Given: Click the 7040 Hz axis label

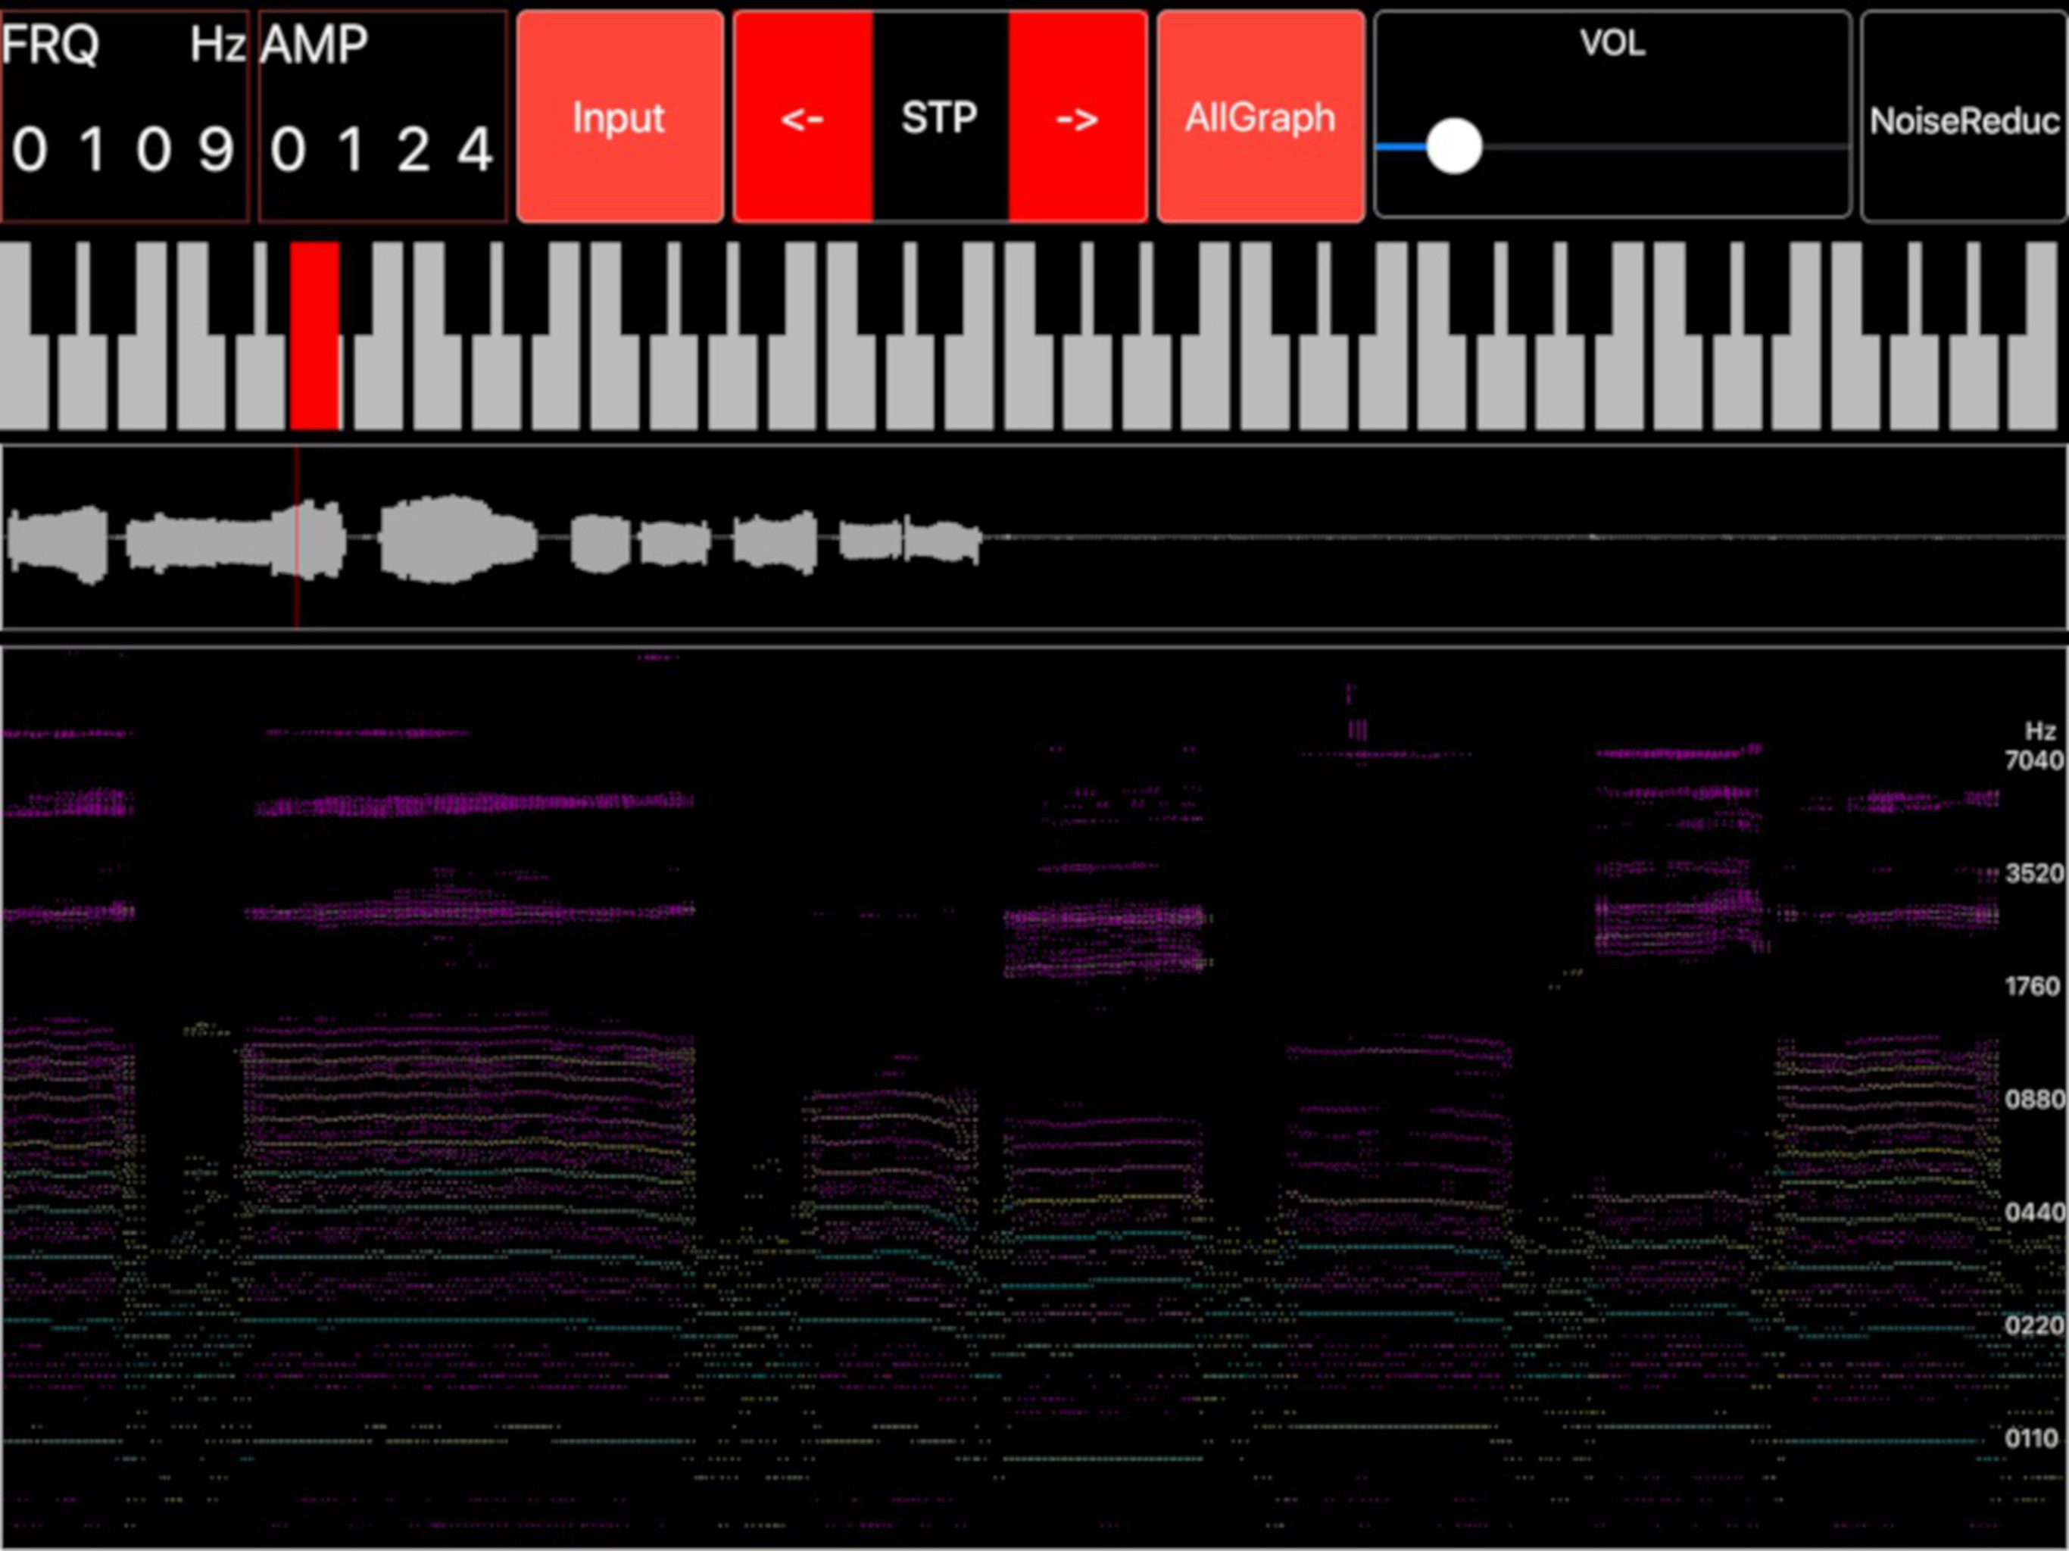Looking at the screenshot, I should 2033,760.
